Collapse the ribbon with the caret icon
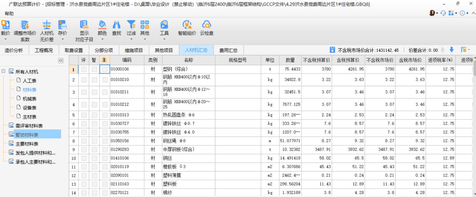This screenshot has height=197, width=476. coord(473,13)
